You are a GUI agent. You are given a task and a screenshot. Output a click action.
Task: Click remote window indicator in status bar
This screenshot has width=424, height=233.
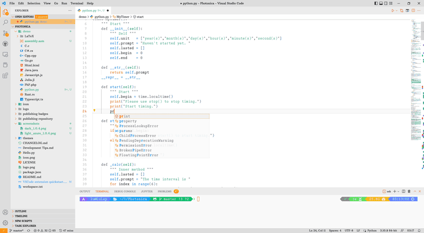(4, 230)
